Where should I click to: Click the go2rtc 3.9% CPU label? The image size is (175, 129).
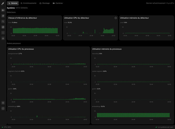[12, 89]
